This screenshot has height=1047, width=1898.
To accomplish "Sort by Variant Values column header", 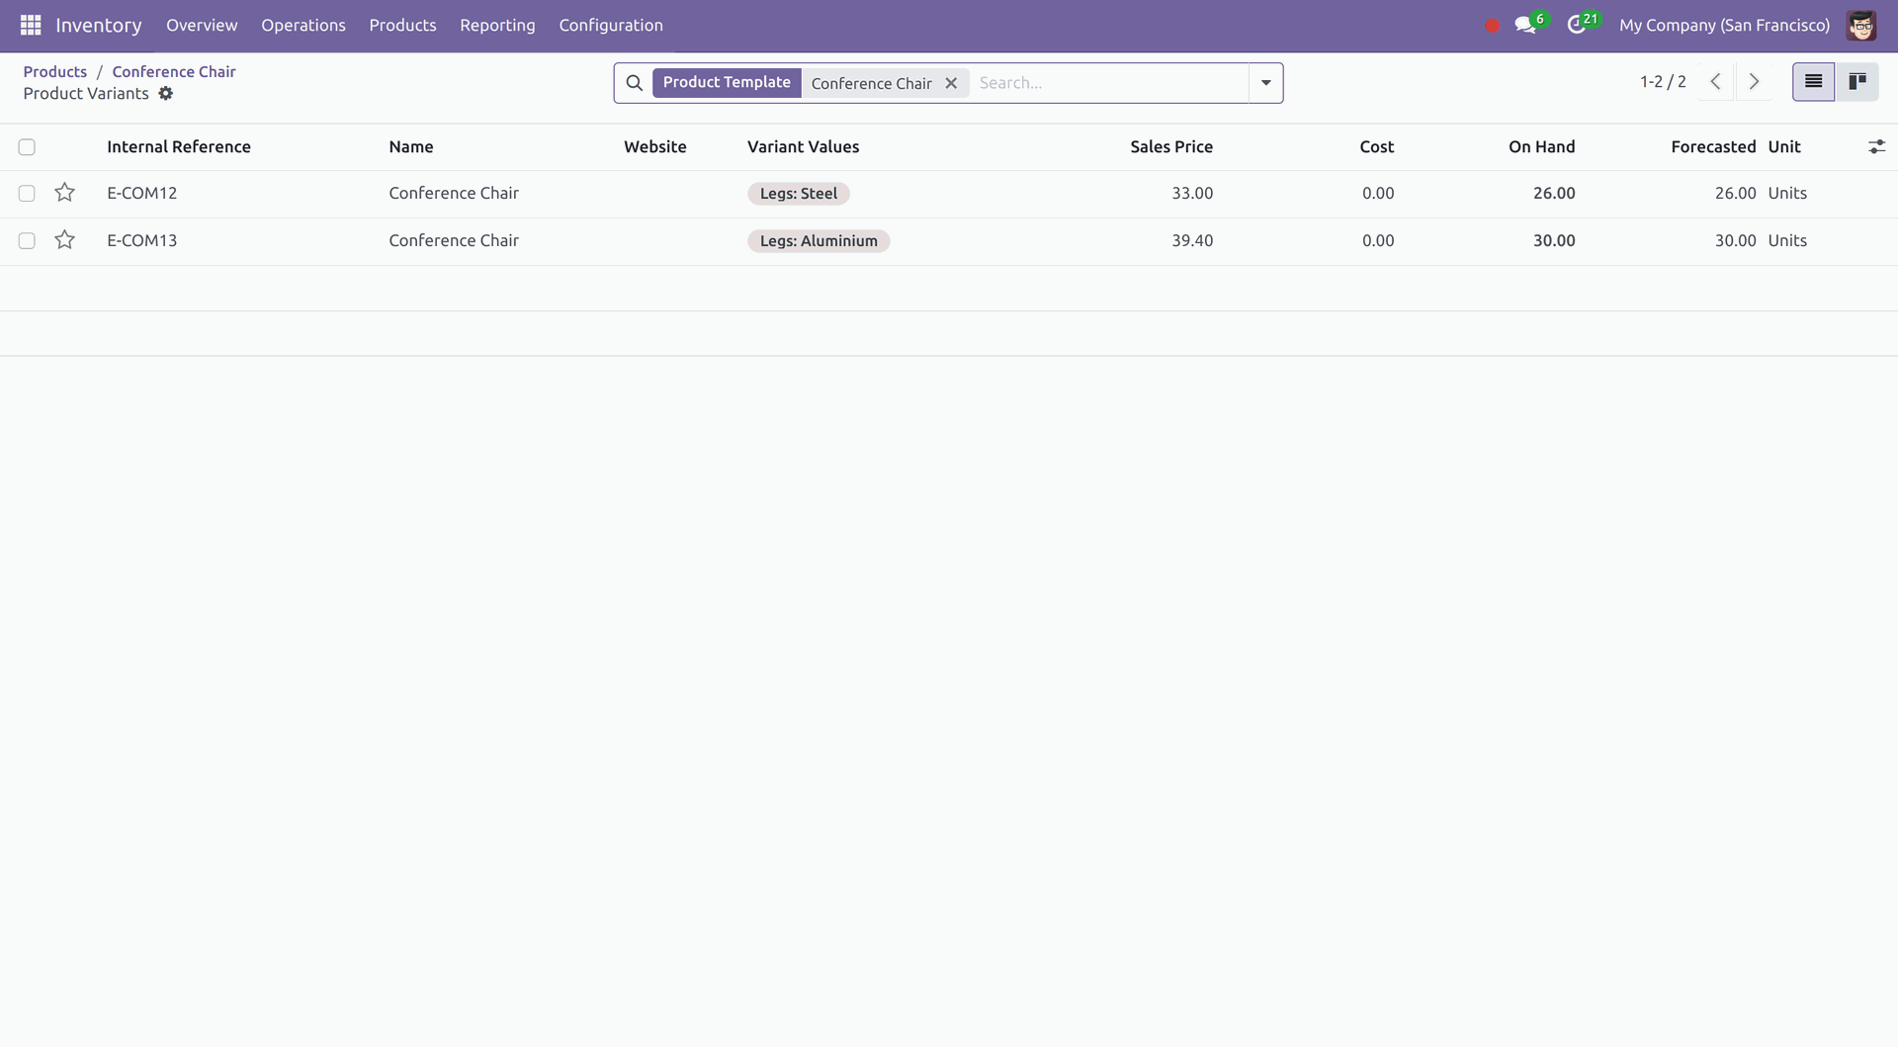I will click(803, 146).
